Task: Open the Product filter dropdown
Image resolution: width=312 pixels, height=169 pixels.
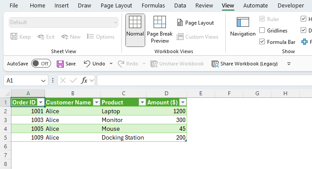Action: coord(142,102)
